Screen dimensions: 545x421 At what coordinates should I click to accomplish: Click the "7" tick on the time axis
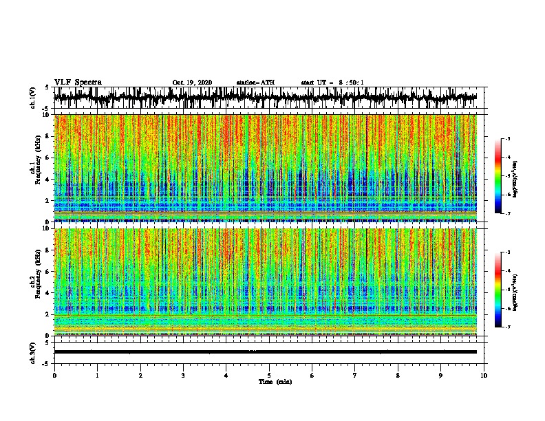[355, 376]
